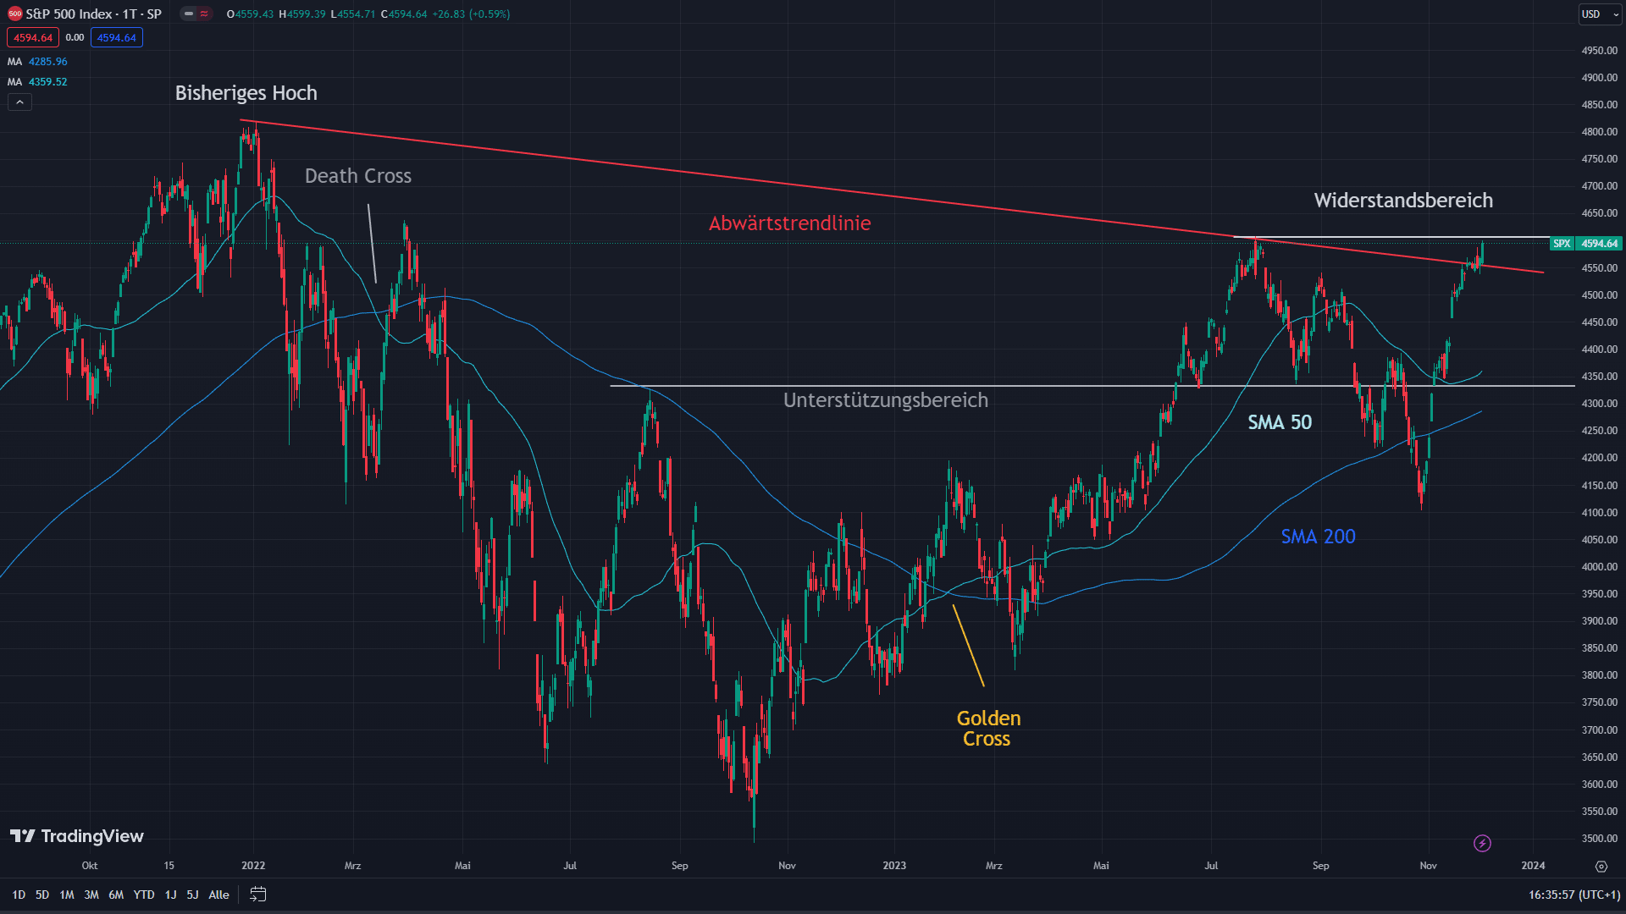The width and height of the screenshot is (1626, 914).
Task: Select the yellow 'Golden Cross' text annotation
Action: click(x=987, y=729)
